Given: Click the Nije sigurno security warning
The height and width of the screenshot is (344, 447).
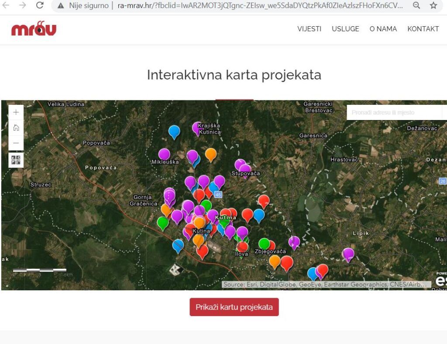Looking at the screenshot, I should [x=83, y=6].
